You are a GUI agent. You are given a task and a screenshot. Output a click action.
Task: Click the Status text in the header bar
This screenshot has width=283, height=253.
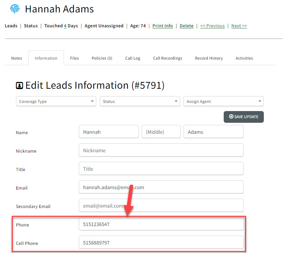31,26
